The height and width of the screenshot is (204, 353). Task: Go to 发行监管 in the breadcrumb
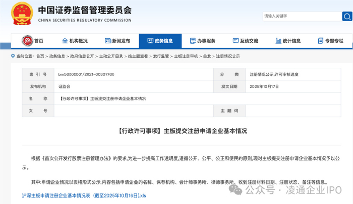pos(161,56)
